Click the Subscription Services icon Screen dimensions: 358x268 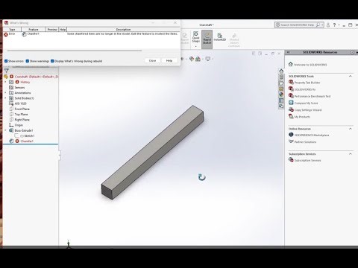click(x=291, y=160)
